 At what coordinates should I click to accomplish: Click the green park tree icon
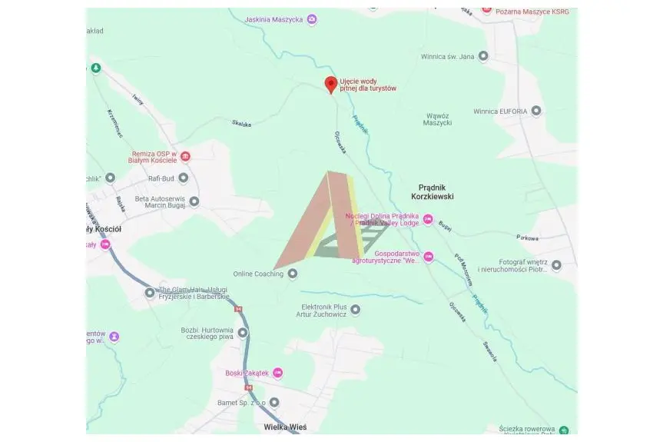pyautogui.click(x=96, y=68)
